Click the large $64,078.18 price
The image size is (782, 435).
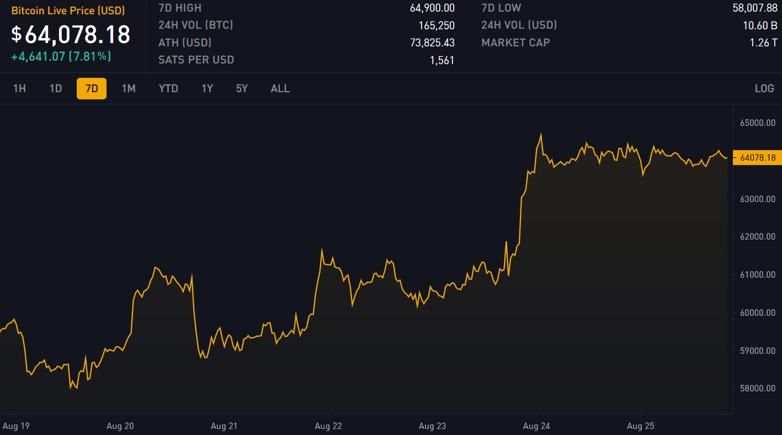point(71,34)
